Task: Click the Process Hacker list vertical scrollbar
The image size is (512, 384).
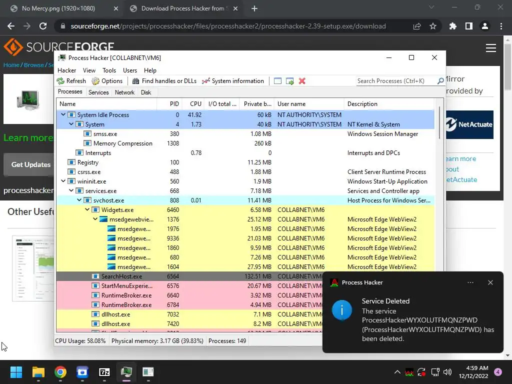Action: tap(439, 123)
